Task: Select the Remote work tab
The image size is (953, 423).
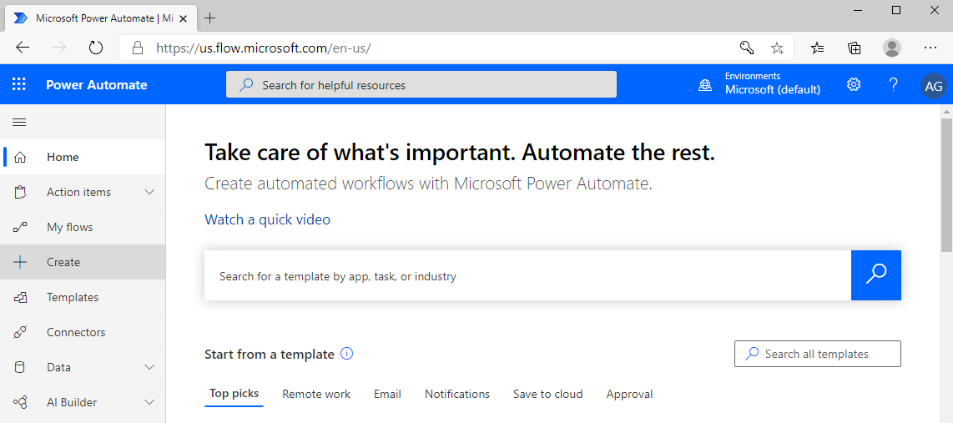Action: [316, 395]
